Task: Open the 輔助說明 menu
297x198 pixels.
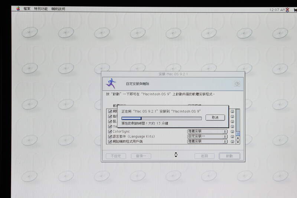Action: coord(58,9)
